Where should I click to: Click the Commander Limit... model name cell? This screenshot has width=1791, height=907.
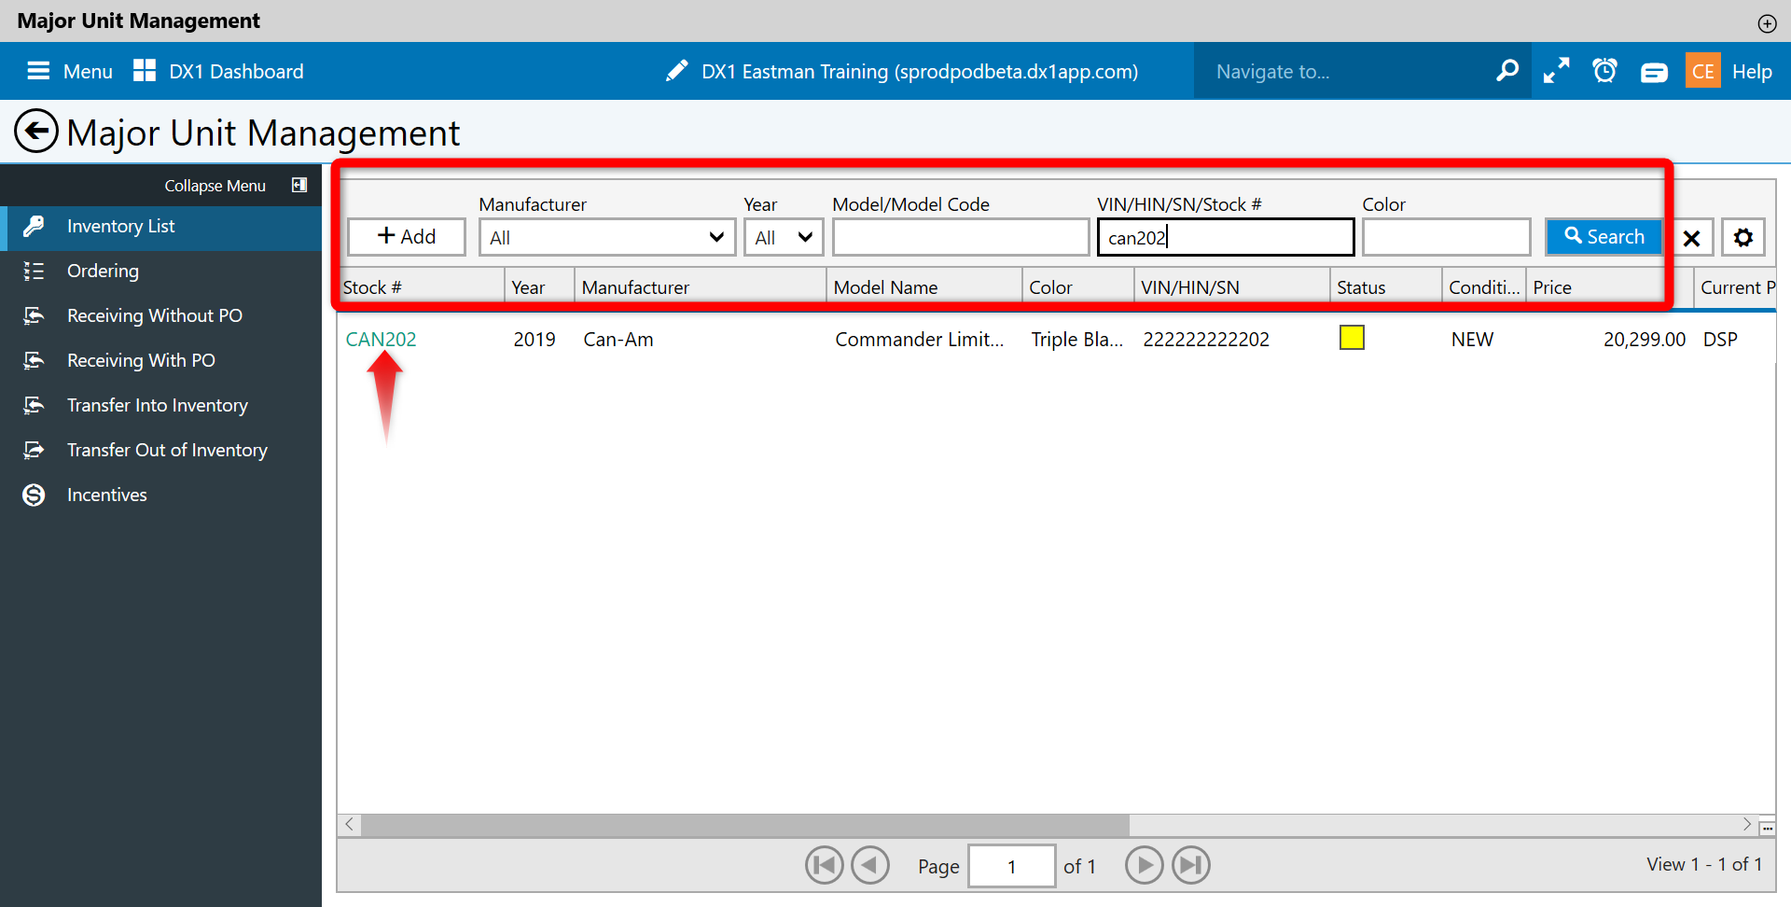(920, 340)
